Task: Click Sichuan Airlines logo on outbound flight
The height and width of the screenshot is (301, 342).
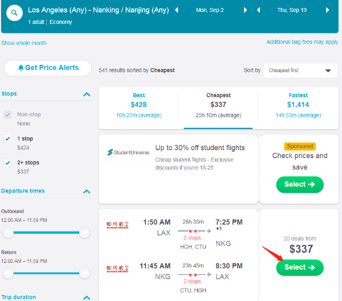Action: [x=117, y=226]
